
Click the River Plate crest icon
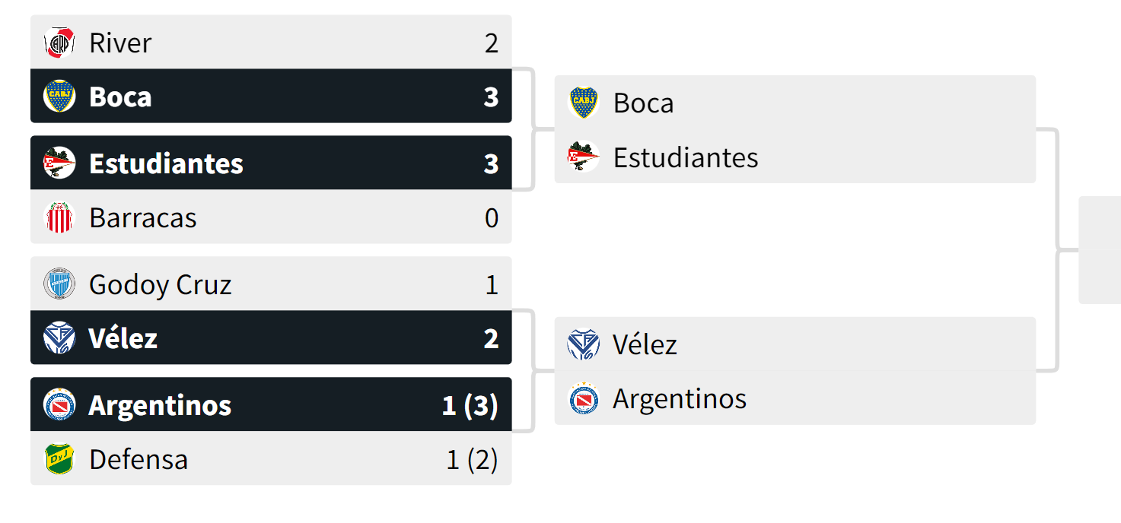(59, 43)
